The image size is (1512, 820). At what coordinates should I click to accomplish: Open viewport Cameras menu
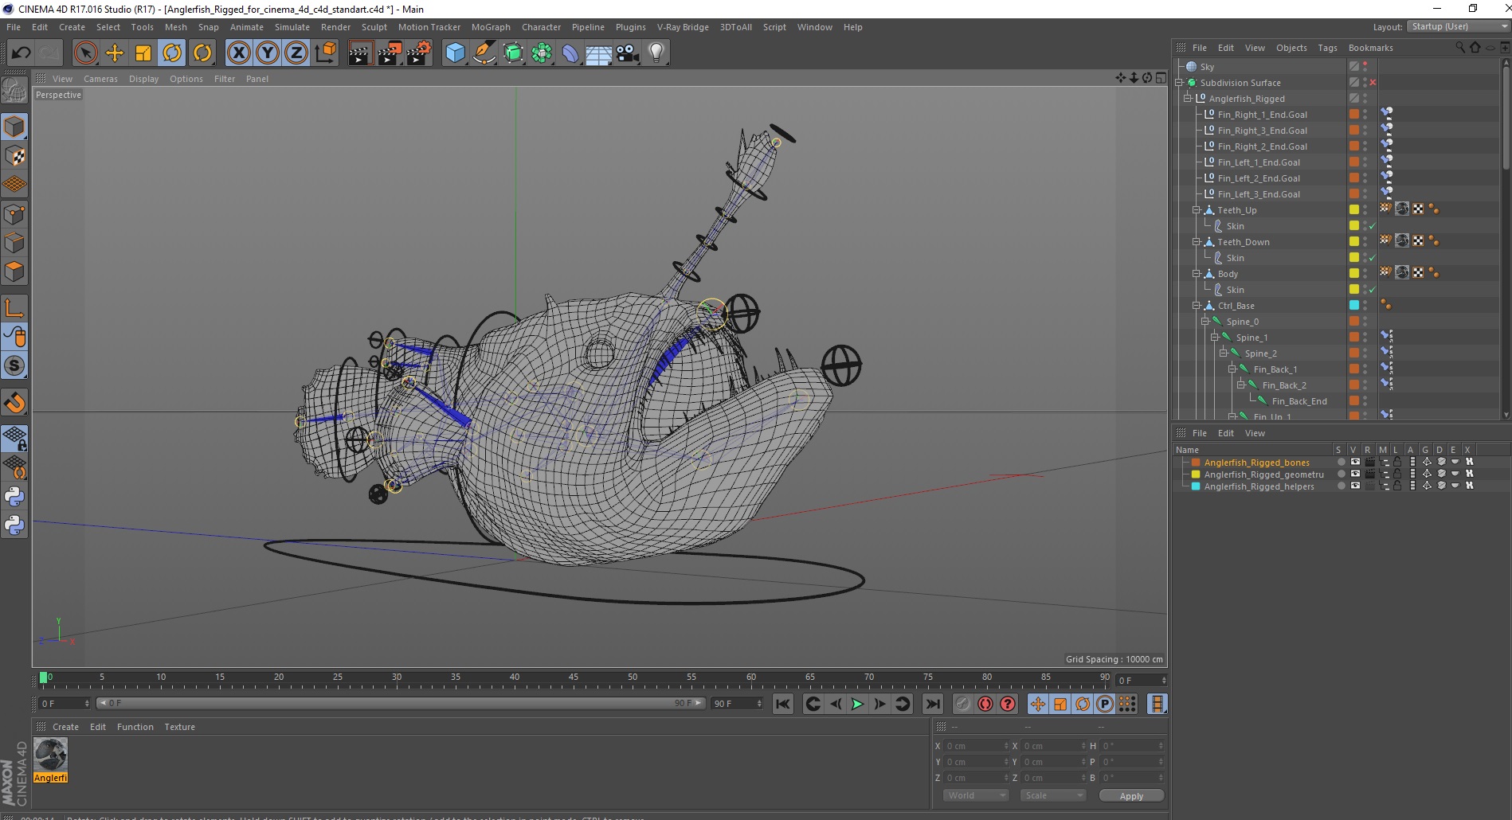100,79
